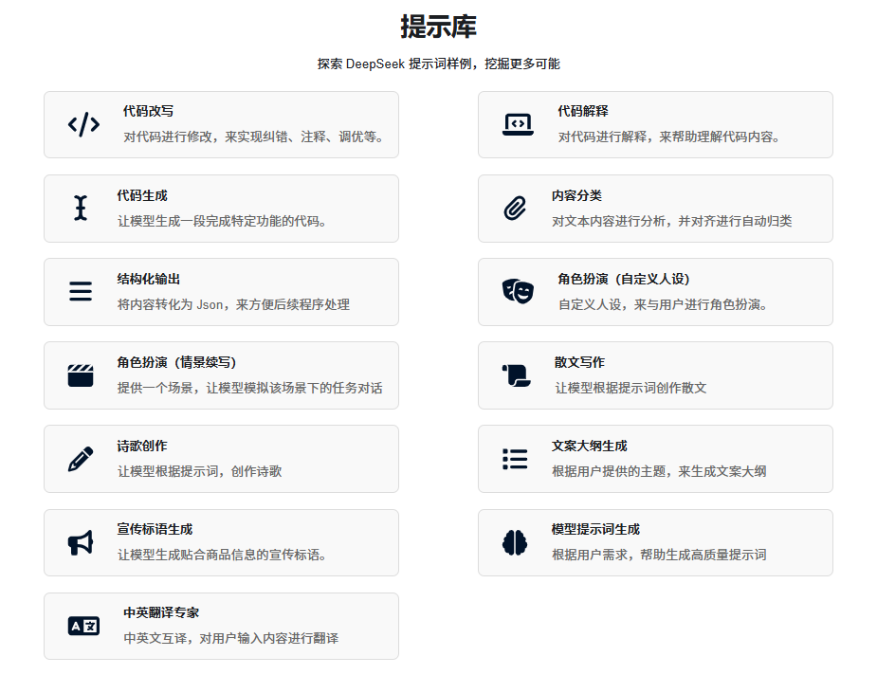Select the translation icon for 中英翻译专家
877x693 pixels.
[83, 626]
